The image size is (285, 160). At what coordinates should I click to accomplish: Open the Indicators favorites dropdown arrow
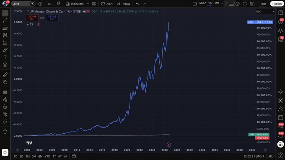click(x=88, y=4)
